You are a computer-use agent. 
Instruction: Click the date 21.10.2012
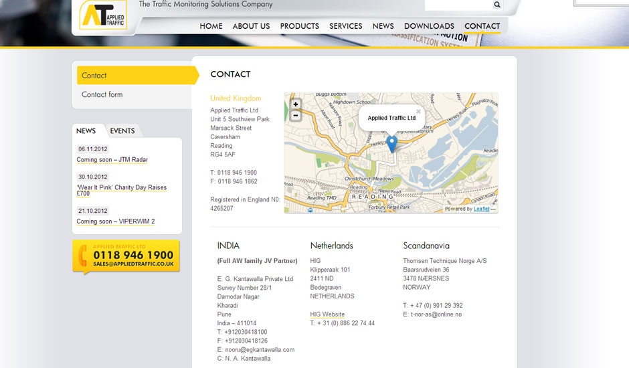tap(92, 211)
